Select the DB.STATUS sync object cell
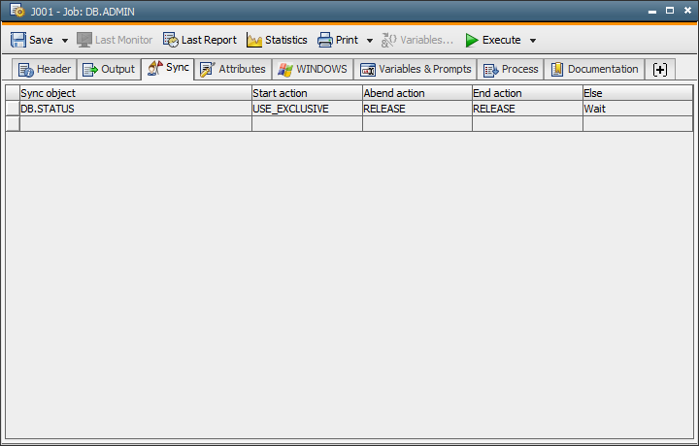The width and height of the screenshot is (699, 446). click(x=136, y=109)
